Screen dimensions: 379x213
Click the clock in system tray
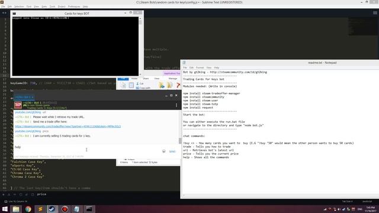coord(371,209)
